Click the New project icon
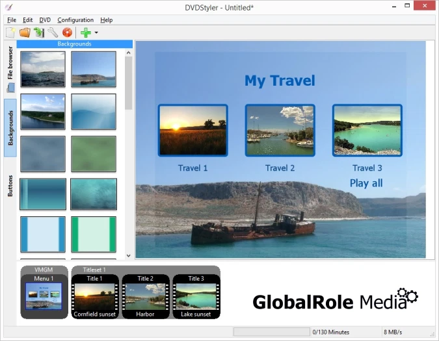This screenshot has width=439, height=341. (x=11, y=32)
